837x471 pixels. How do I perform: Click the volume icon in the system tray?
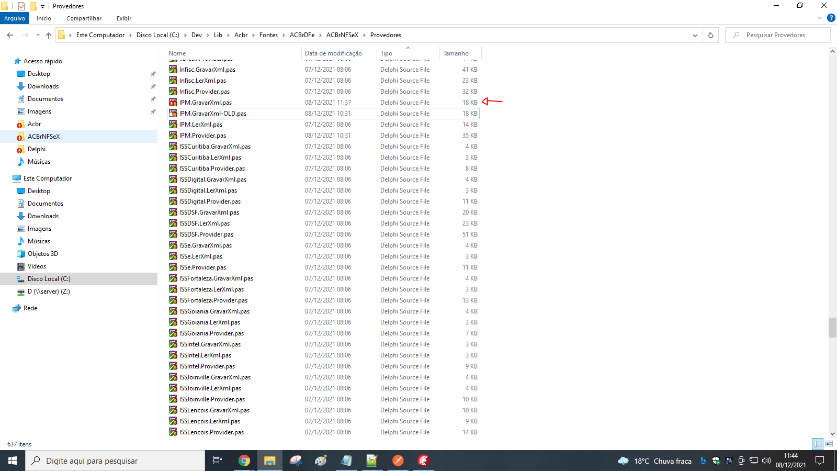coord(766,461)
